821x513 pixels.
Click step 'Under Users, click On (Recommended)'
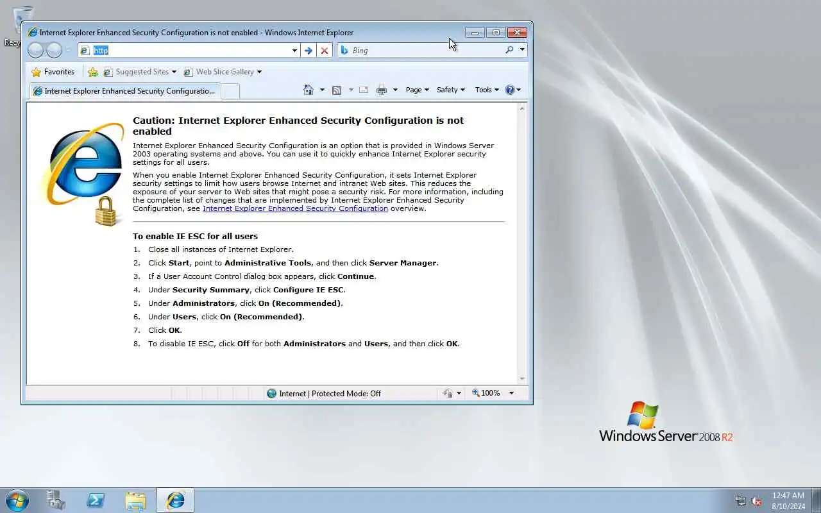(x=226, y=317)
